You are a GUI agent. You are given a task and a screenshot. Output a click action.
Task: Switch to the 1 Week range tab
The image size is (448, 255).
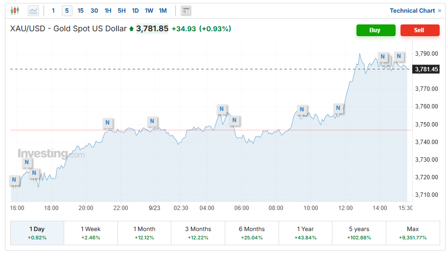(91, 233)
